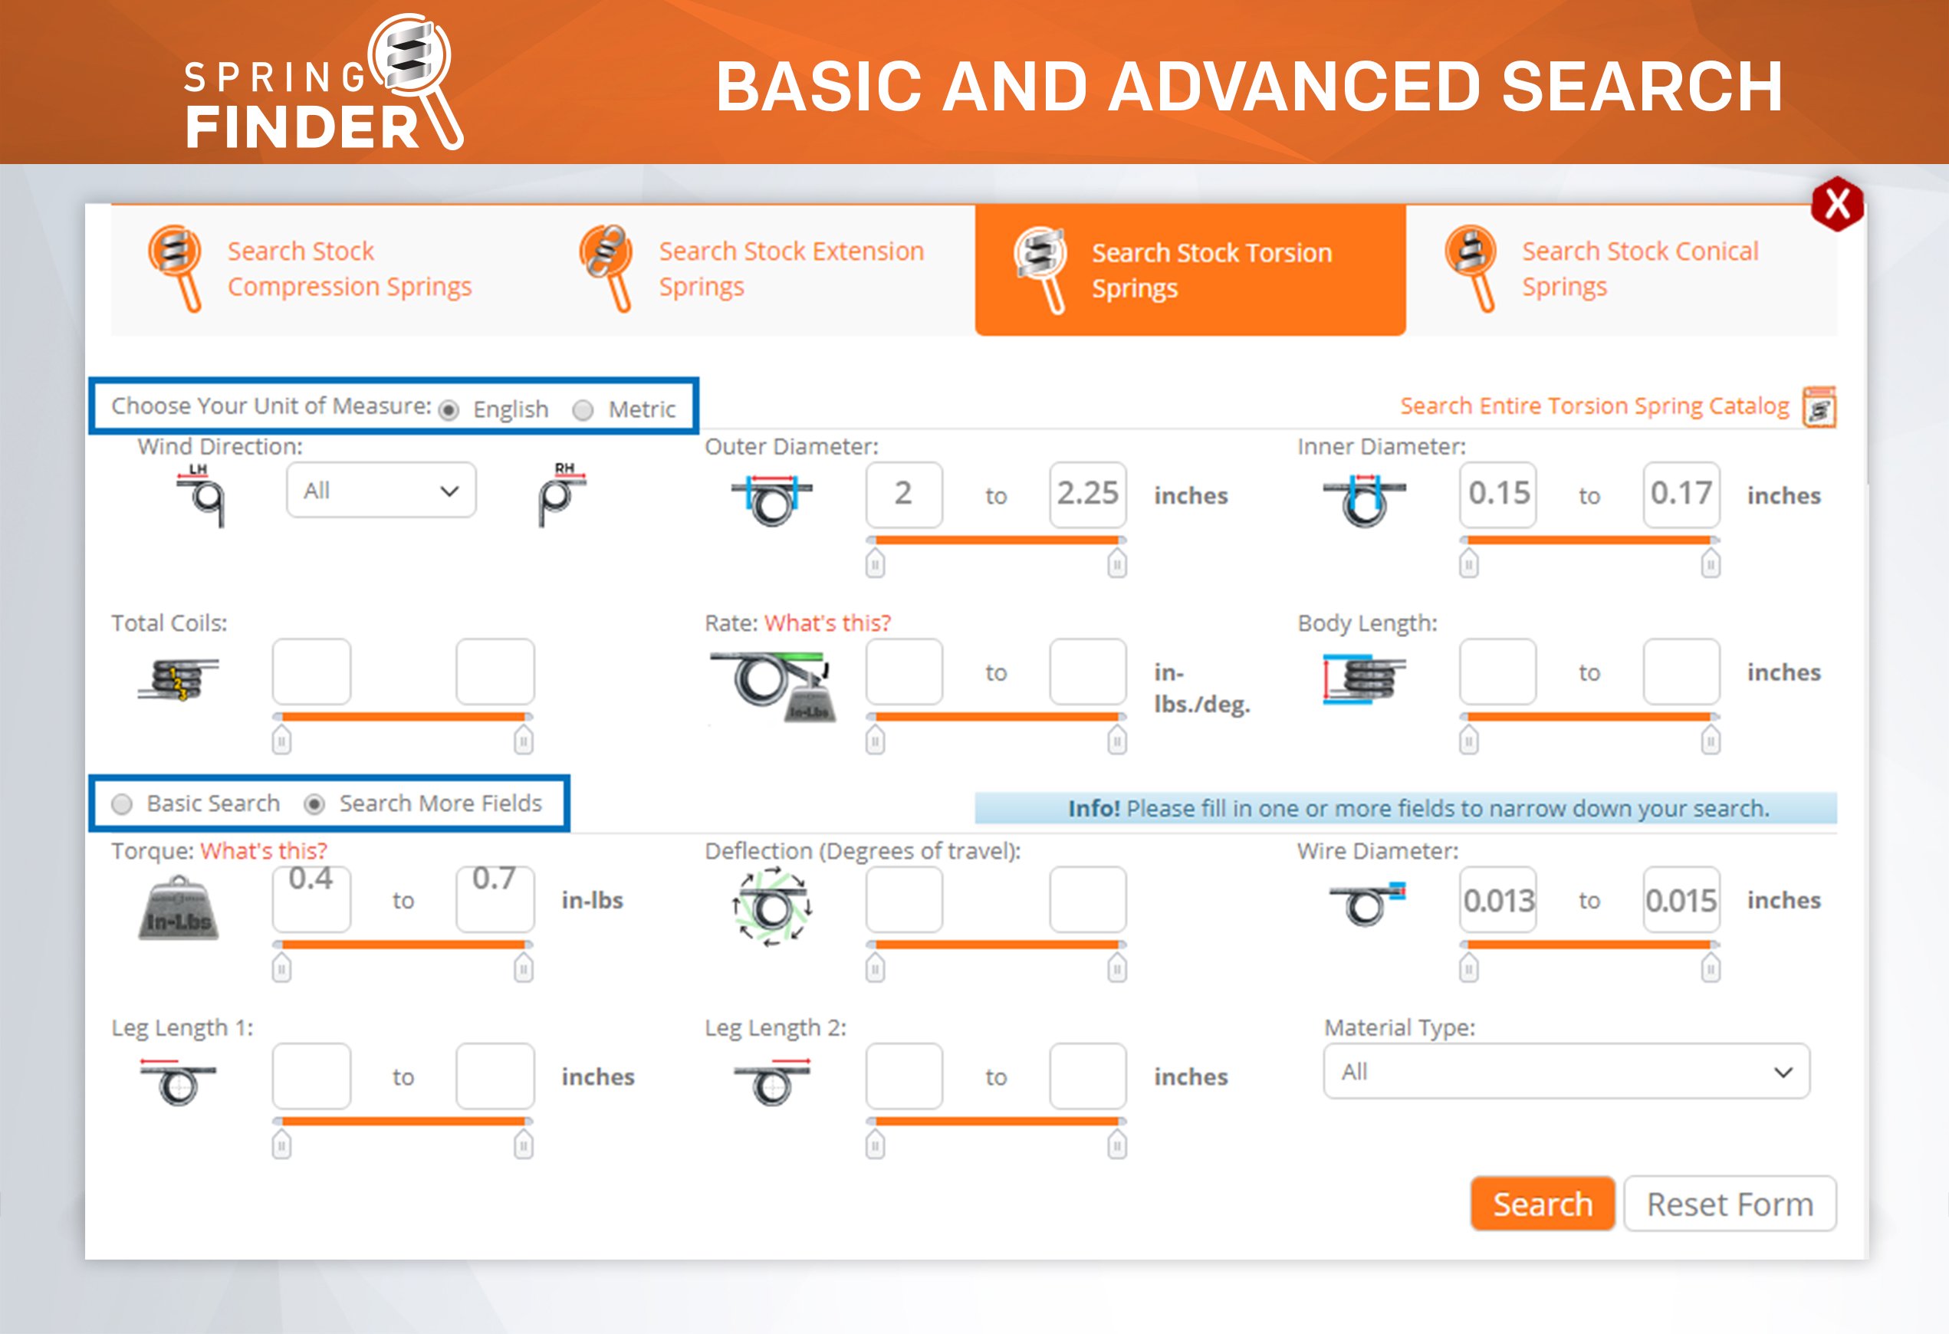Select the Metric unit radio button
Viewport: 1949px width, 1334px height.
tap(583, 410)
